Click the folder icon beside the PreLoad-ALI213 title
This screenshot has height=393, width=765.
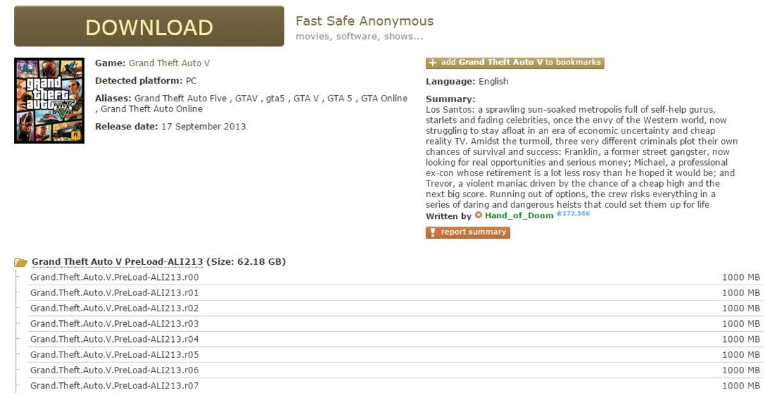point(21,262)
